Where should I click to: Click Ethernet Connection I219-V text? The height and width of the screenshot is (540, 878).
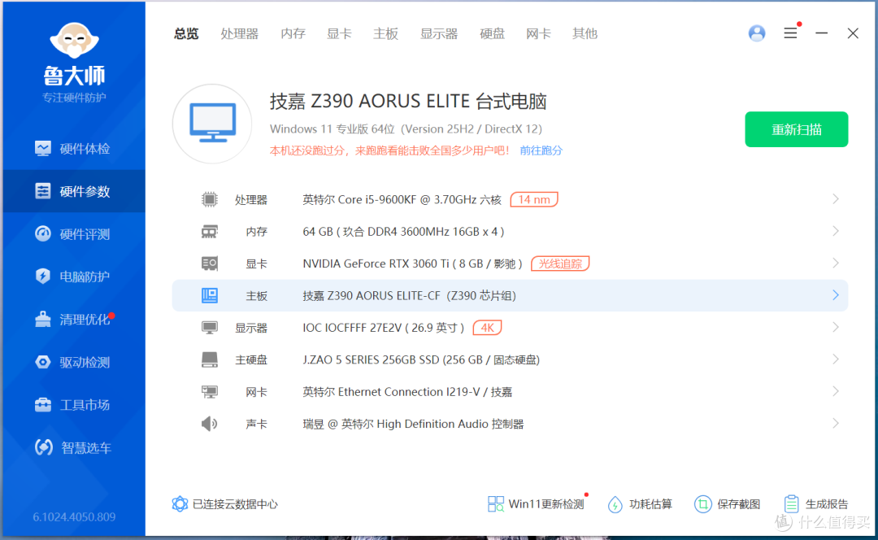[x=407, y=391]
